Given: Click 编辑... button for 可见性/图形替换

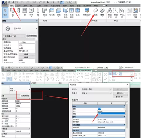Looking at the screenshot, I should point(27,54).
